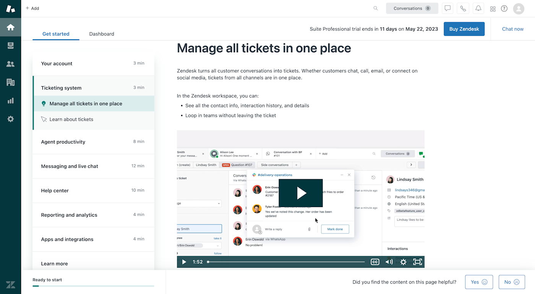Image resolution: width=535 pixels, height=294 pixels.
Task: Open the Views icon in the sidebar
Action: (x=10, y=45)
